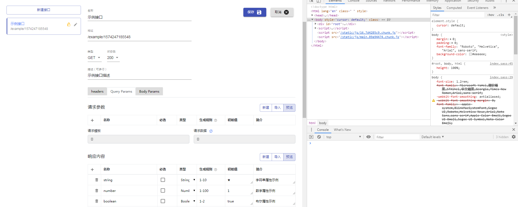Click the 取消 cancel button

point(282,12)
